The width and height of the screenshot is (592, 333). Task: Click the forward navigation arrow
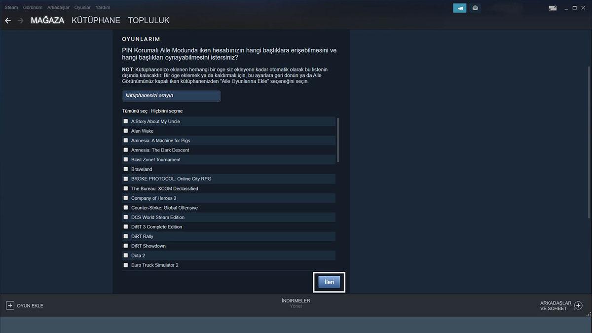tap(21, 20)
